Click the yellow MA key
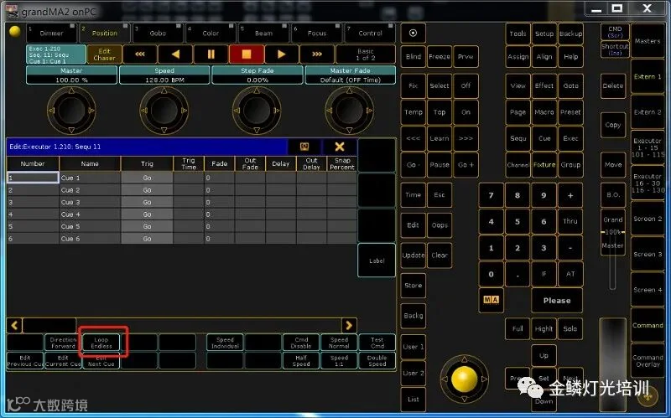Image resolution: width=671 pixels, height=418 pixels. (x=491, y=300)
